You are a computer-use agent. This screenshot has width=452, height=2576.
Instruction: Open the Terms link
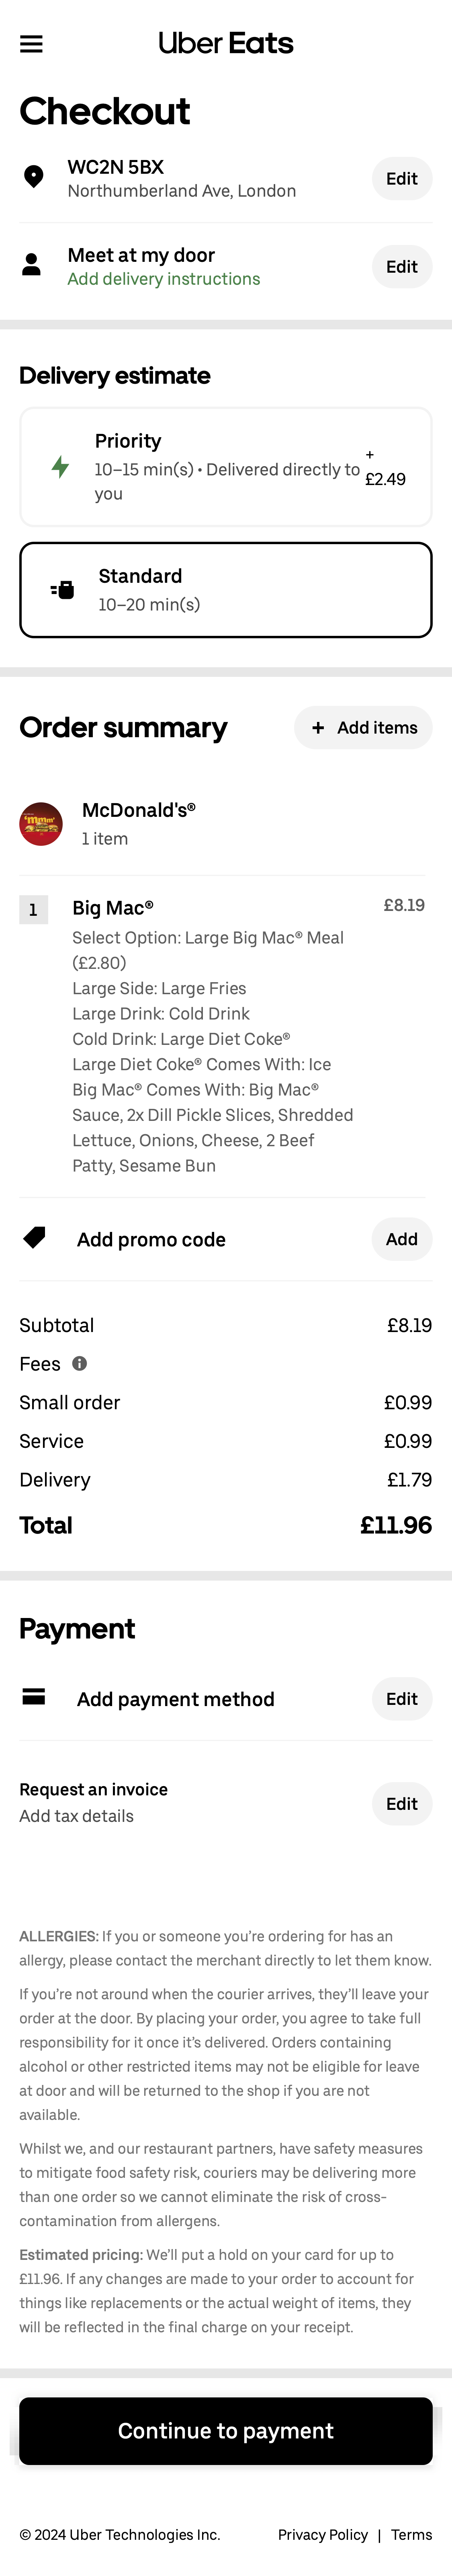click(412, 2534)
